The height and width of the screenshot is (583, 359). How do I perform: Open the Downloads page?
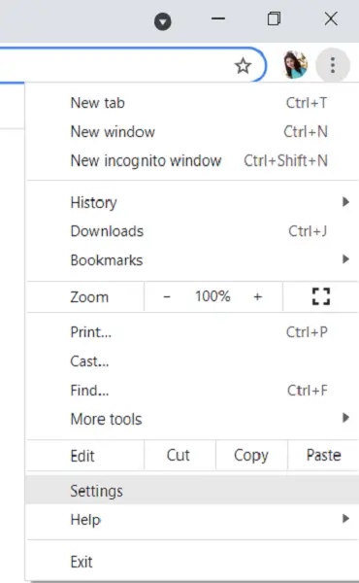(192, 231)
